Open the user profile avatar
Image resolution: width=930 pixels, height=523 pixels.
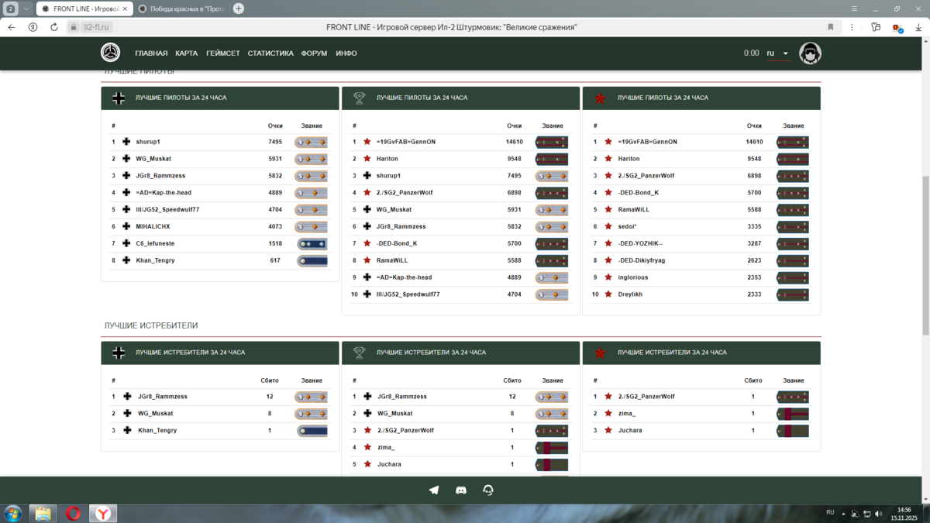click(x=810, y=53)
